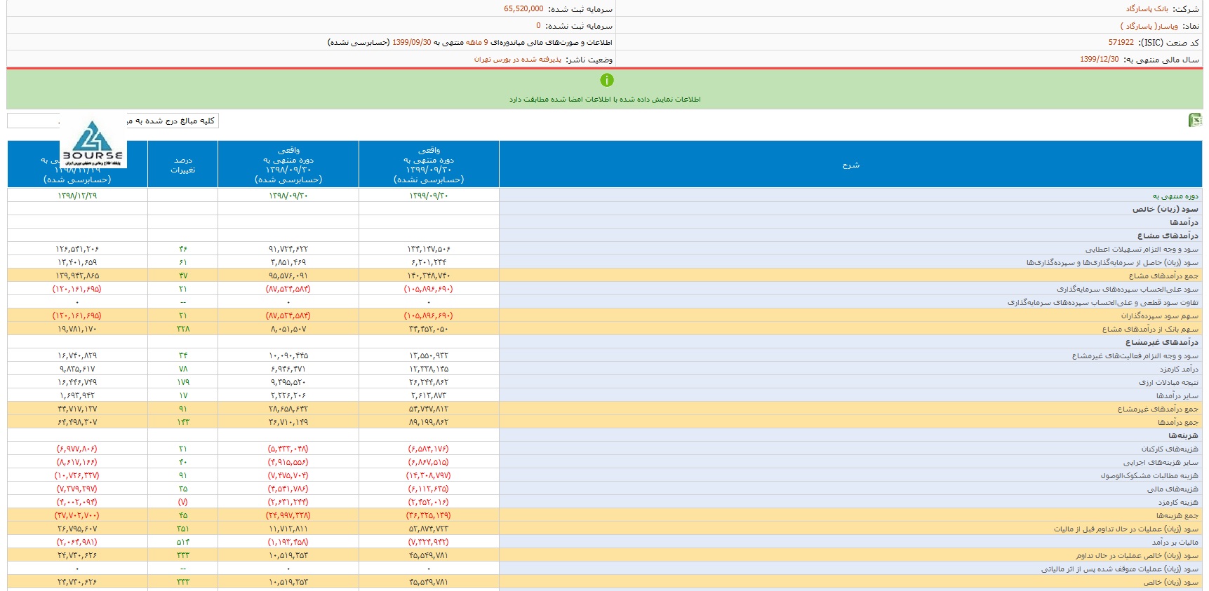Click symbol 'وپاسار( پاسارگاد )'
The height and width of the screenshot is (591, 1209).
tap(1149, 26)
